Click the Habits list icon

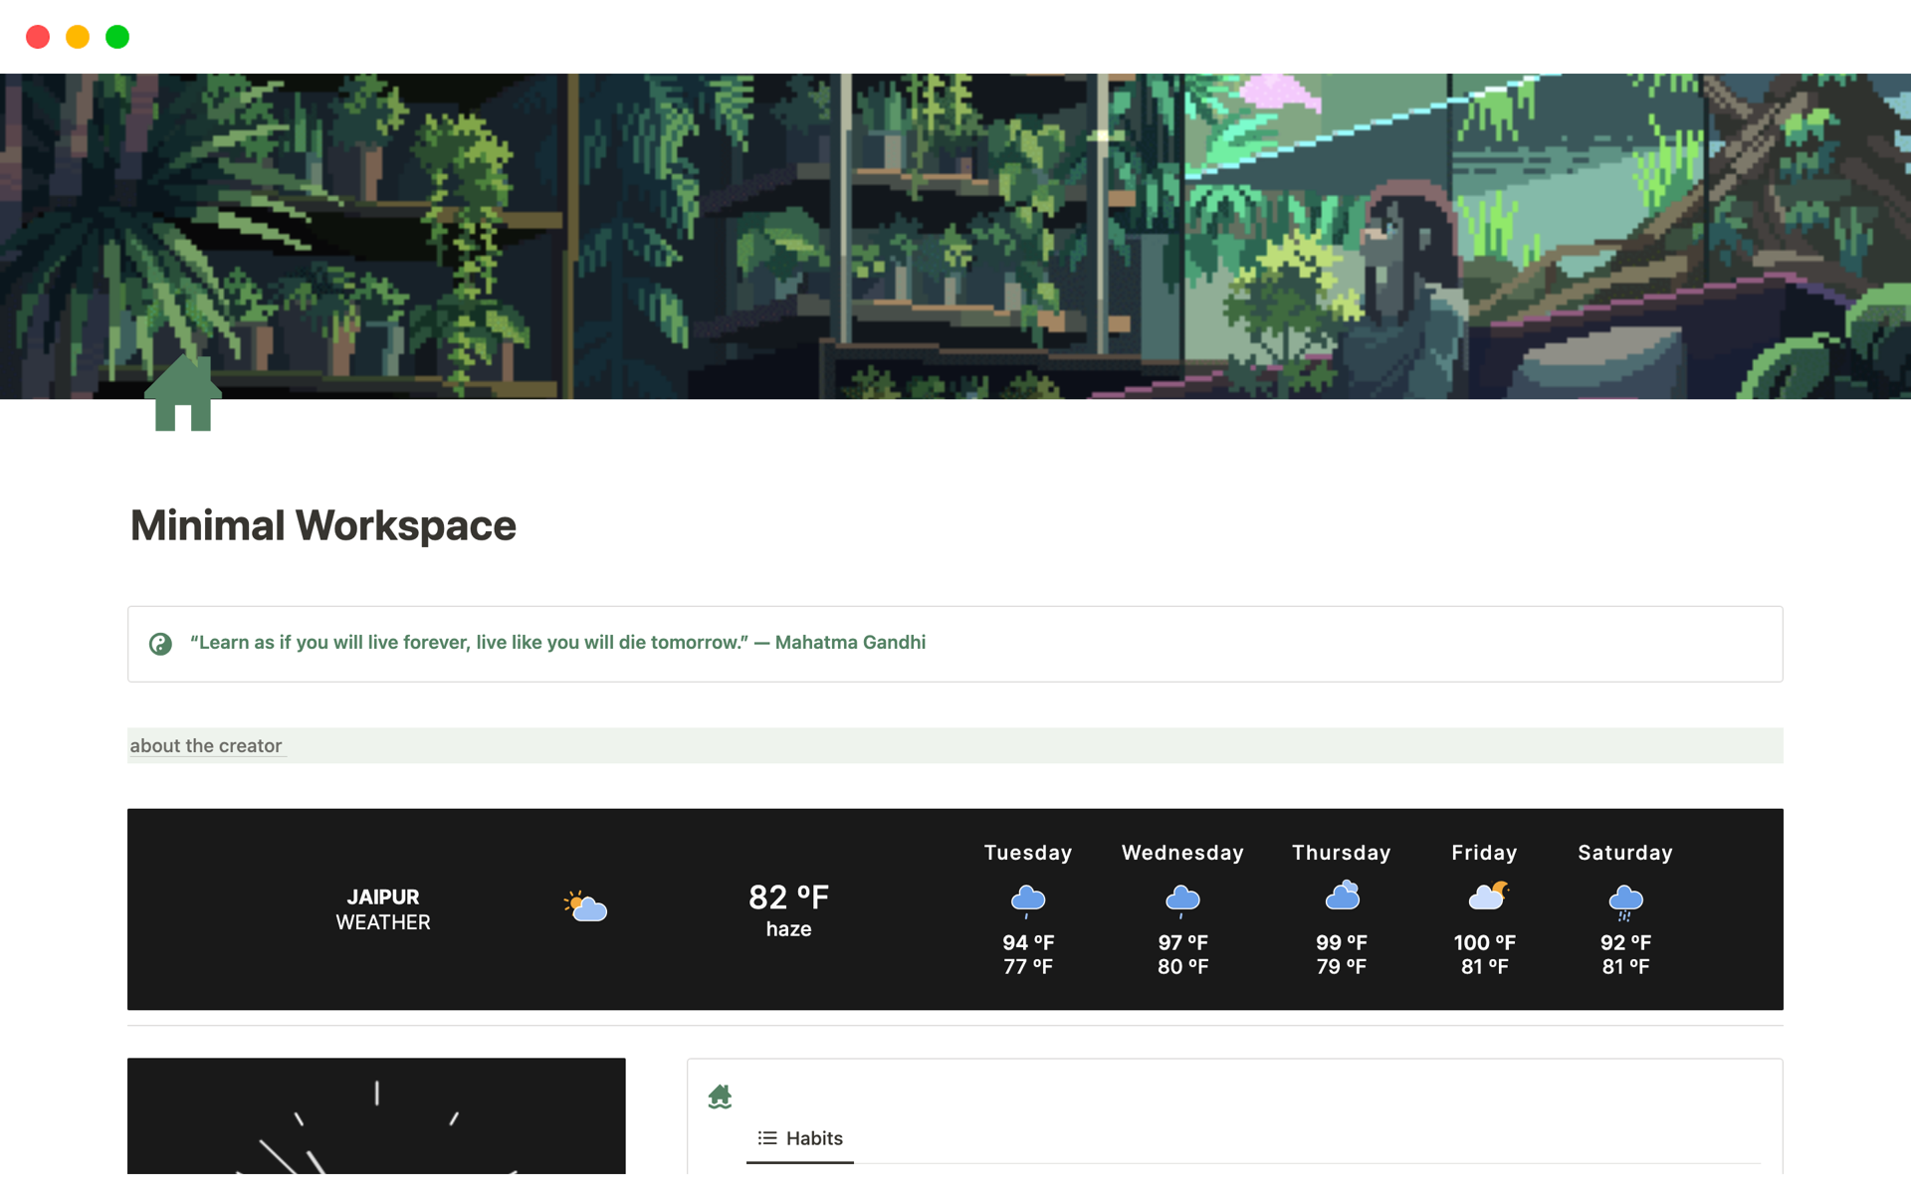tap(767, 1137)
